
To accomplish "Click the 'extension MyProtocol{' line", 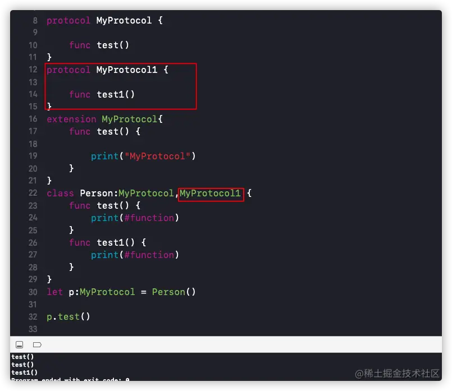I will click(104, 119).
